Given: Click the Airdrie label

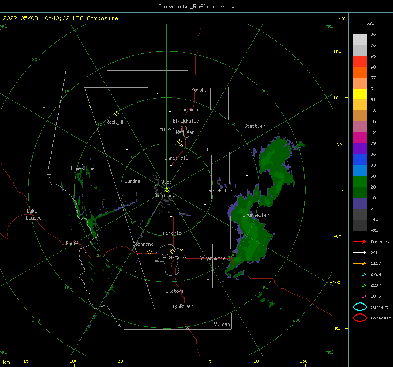Looking at the screenshot, I should [172, 233].
